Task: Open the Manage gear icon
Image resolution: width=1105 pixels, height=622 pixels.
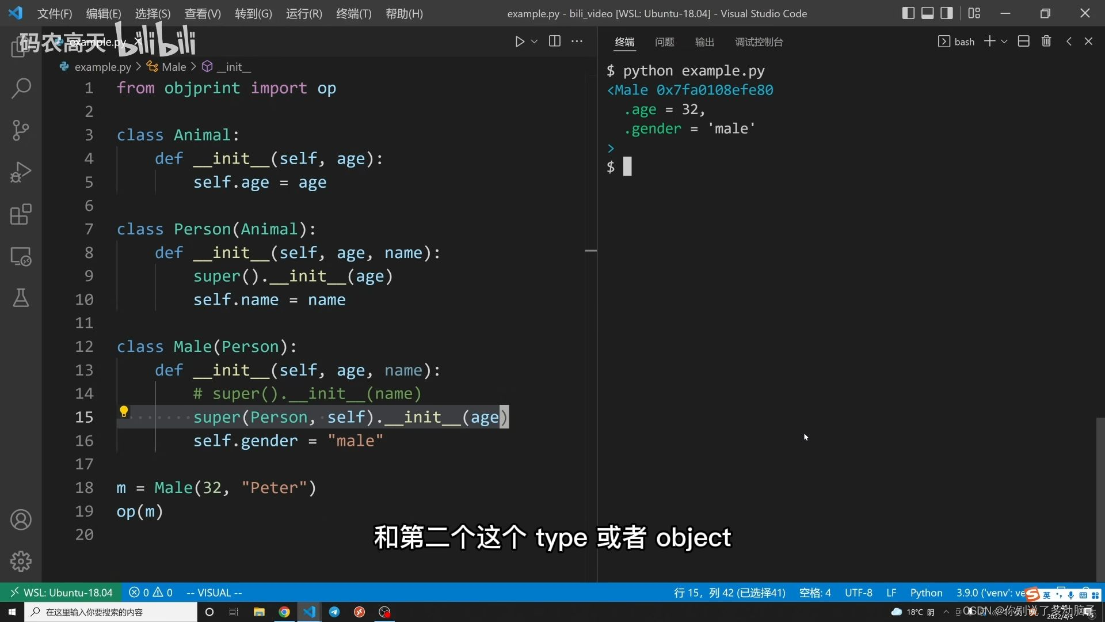Action: (x=21, y=561)
